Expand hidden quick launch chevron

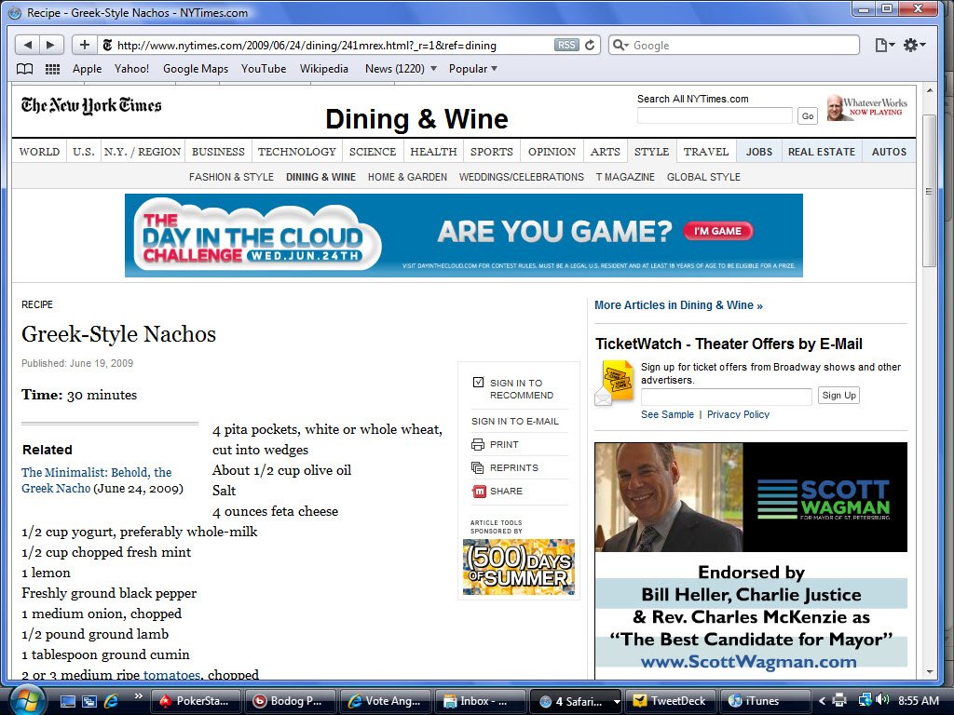138,696
